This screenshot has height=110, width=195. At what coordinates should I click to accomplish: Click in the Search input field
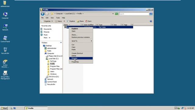click(x=134, y=14)
